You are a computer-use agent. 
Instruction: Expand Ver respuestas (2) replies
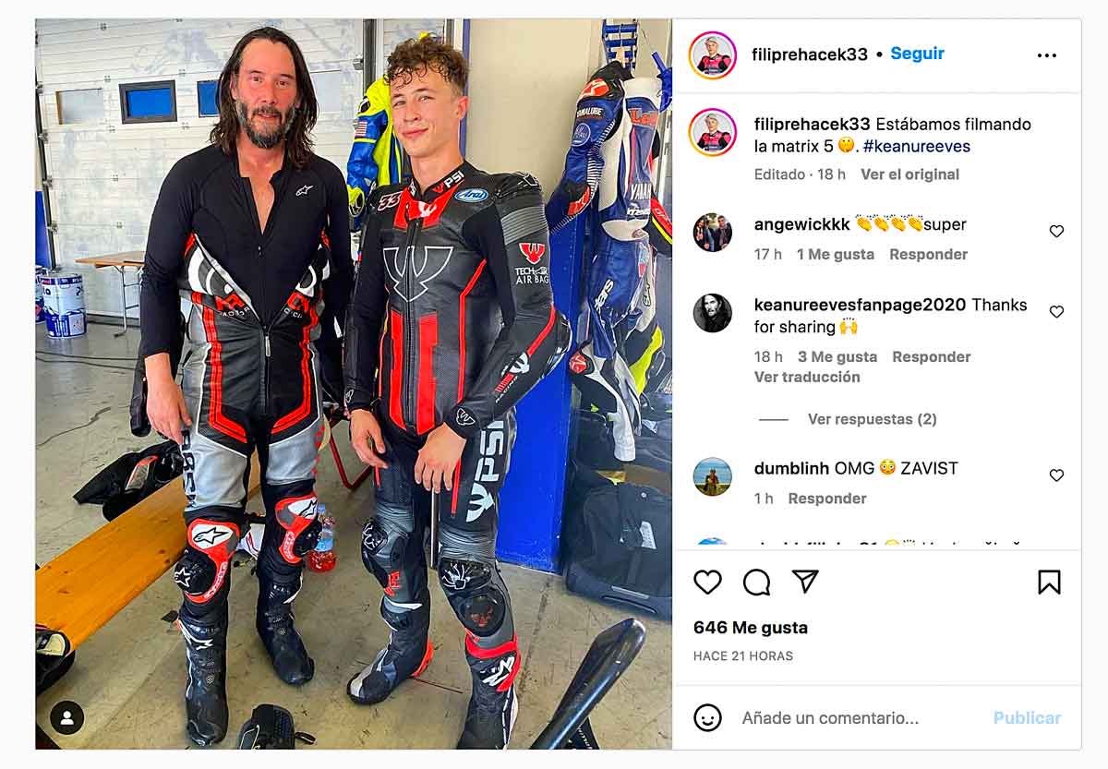(x=872, y=419)
